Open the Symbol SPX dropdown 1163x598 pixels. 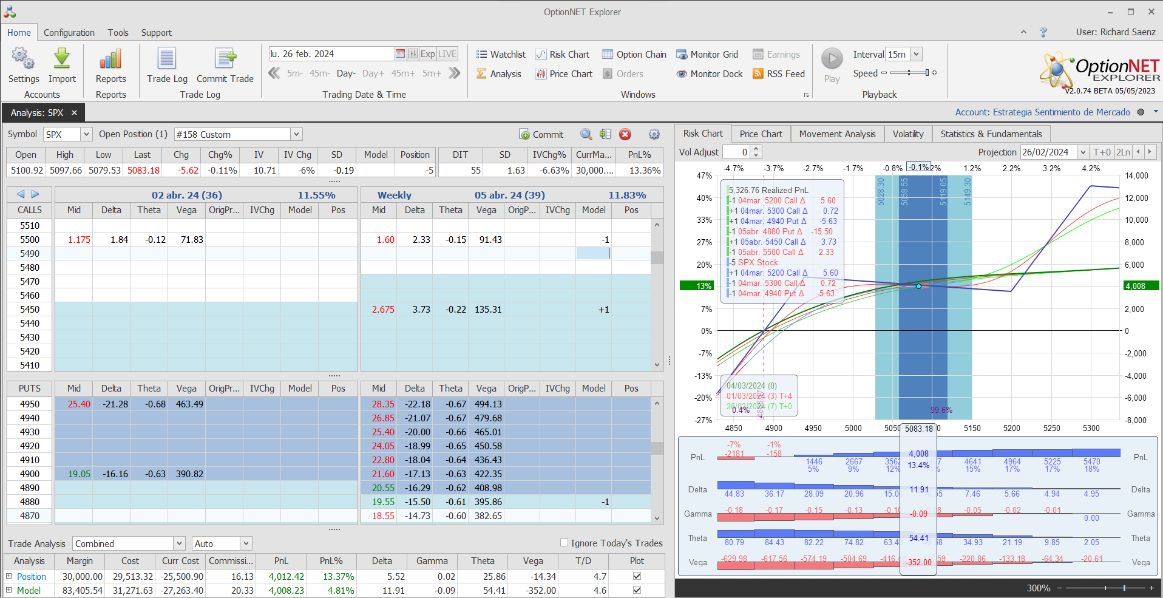coord(86,135)
